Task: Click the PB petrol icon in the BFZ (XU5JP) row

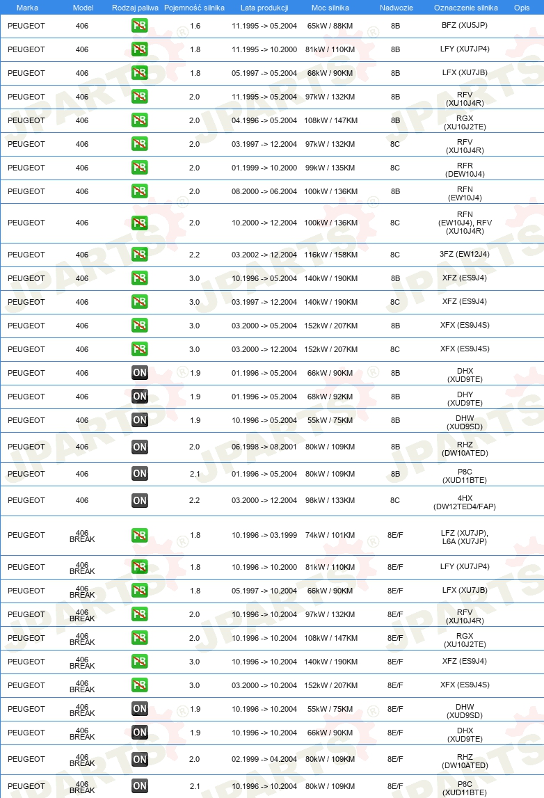Action: pyautogui.click(x=139, y=26)
